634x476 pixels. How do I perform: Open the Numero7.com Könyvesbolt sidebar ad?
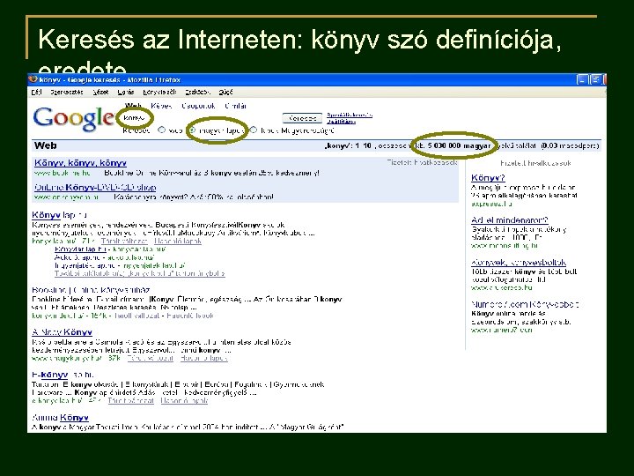pos(525,304)
